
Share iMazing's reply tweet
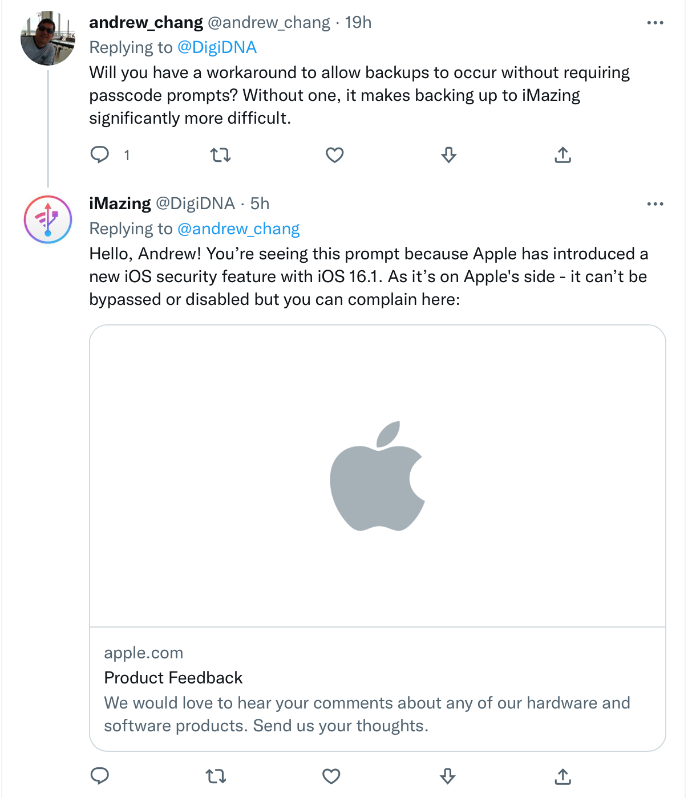point(562,776)
